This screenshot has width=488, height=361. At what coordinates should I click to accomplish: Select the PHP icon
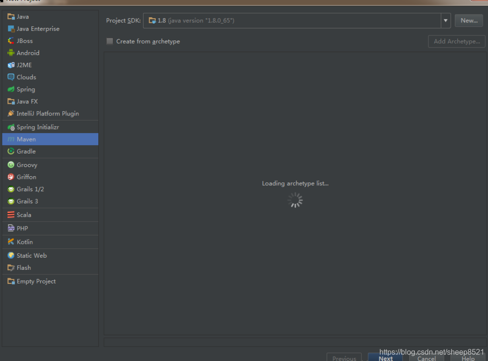(x=11, y=228)
